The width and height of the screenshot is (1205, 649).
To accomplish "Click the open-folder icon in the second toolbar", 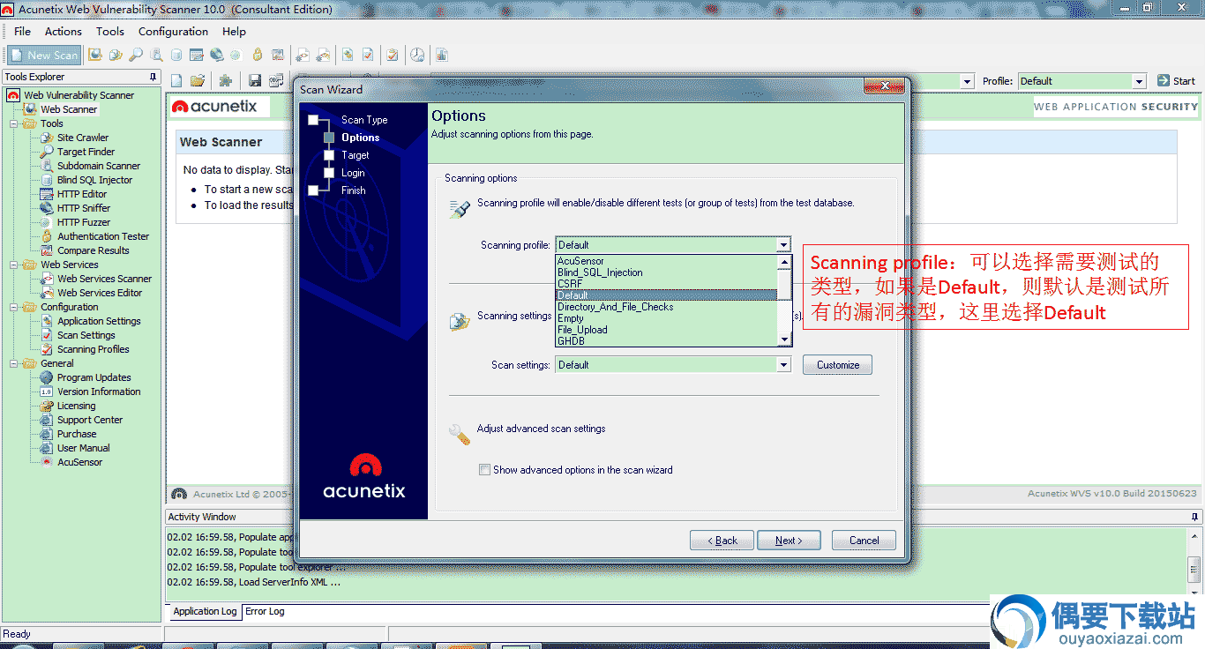I will 198,80.
